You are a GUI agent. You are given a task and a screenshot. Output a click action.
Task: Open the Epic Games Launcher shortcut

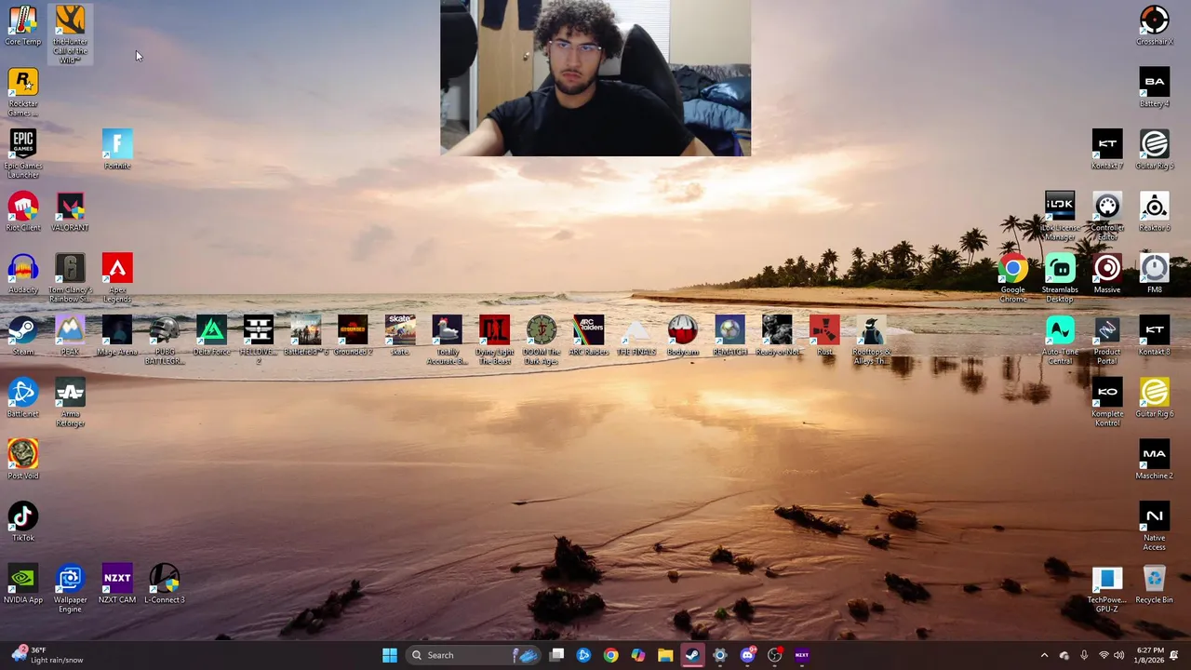click(23, 154)
